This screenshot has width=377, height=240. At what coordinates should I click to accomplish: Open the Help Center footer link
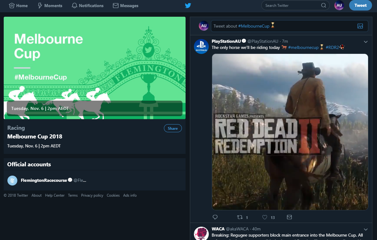coord(55,195)
